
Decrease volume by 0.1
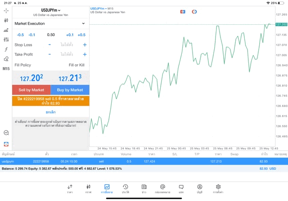click(x=32, y=35)
